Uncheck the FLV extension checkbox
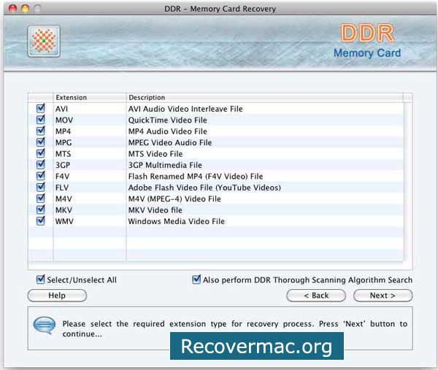This screenshot has width=438, height=370. tap(41, 187)
